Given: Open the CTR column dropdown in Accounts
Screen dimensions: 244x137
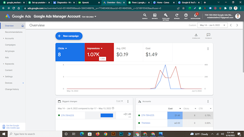Looking at the screenshot, I should tap(205, 109).
